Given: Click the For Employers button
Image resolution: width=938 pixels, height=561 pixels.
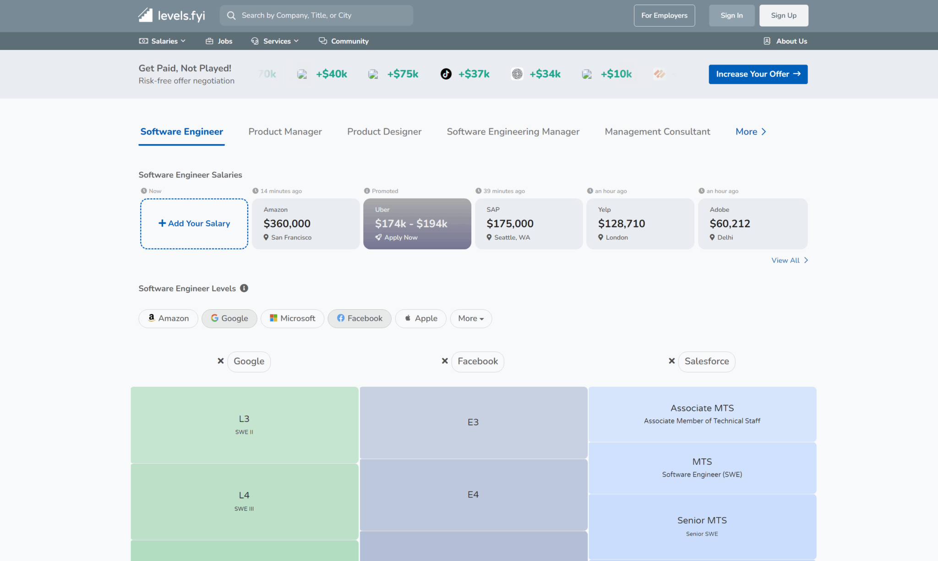Looking at the screenshot, I should tap(664, 16).
